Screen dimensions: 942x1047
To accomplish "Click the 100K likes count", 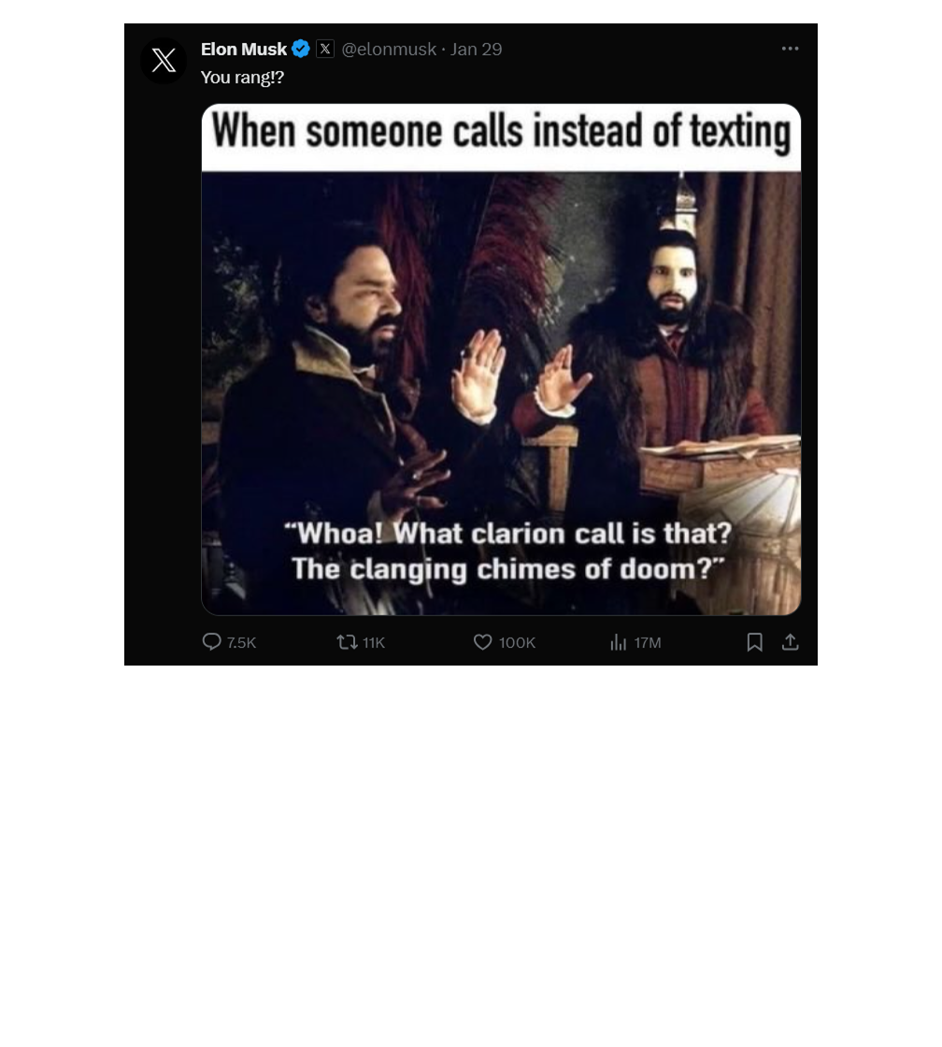I will click(518, 642).
